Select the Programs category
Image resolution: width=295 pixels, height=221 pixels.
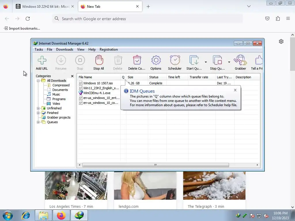click(x=59, y=99)
